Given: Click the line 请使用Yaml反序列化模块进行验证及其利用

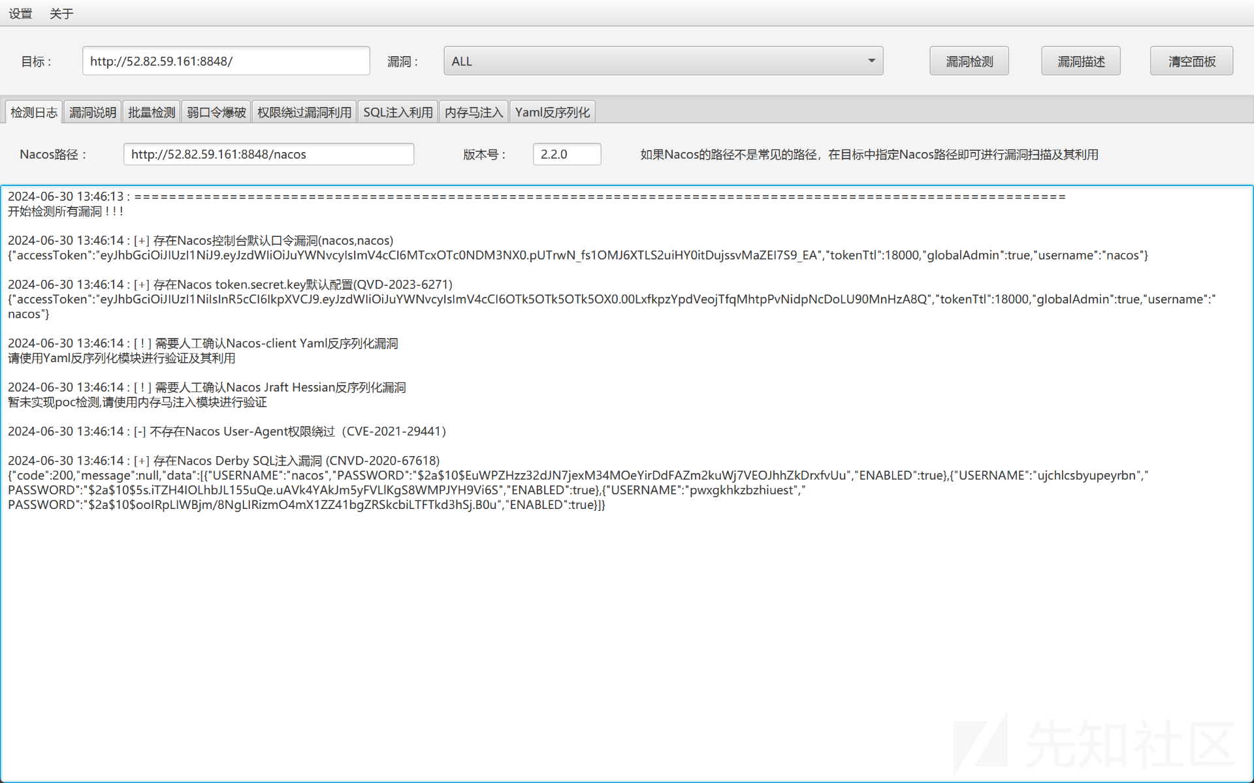Looking at the screenshot, I should (x=121, y=358).
